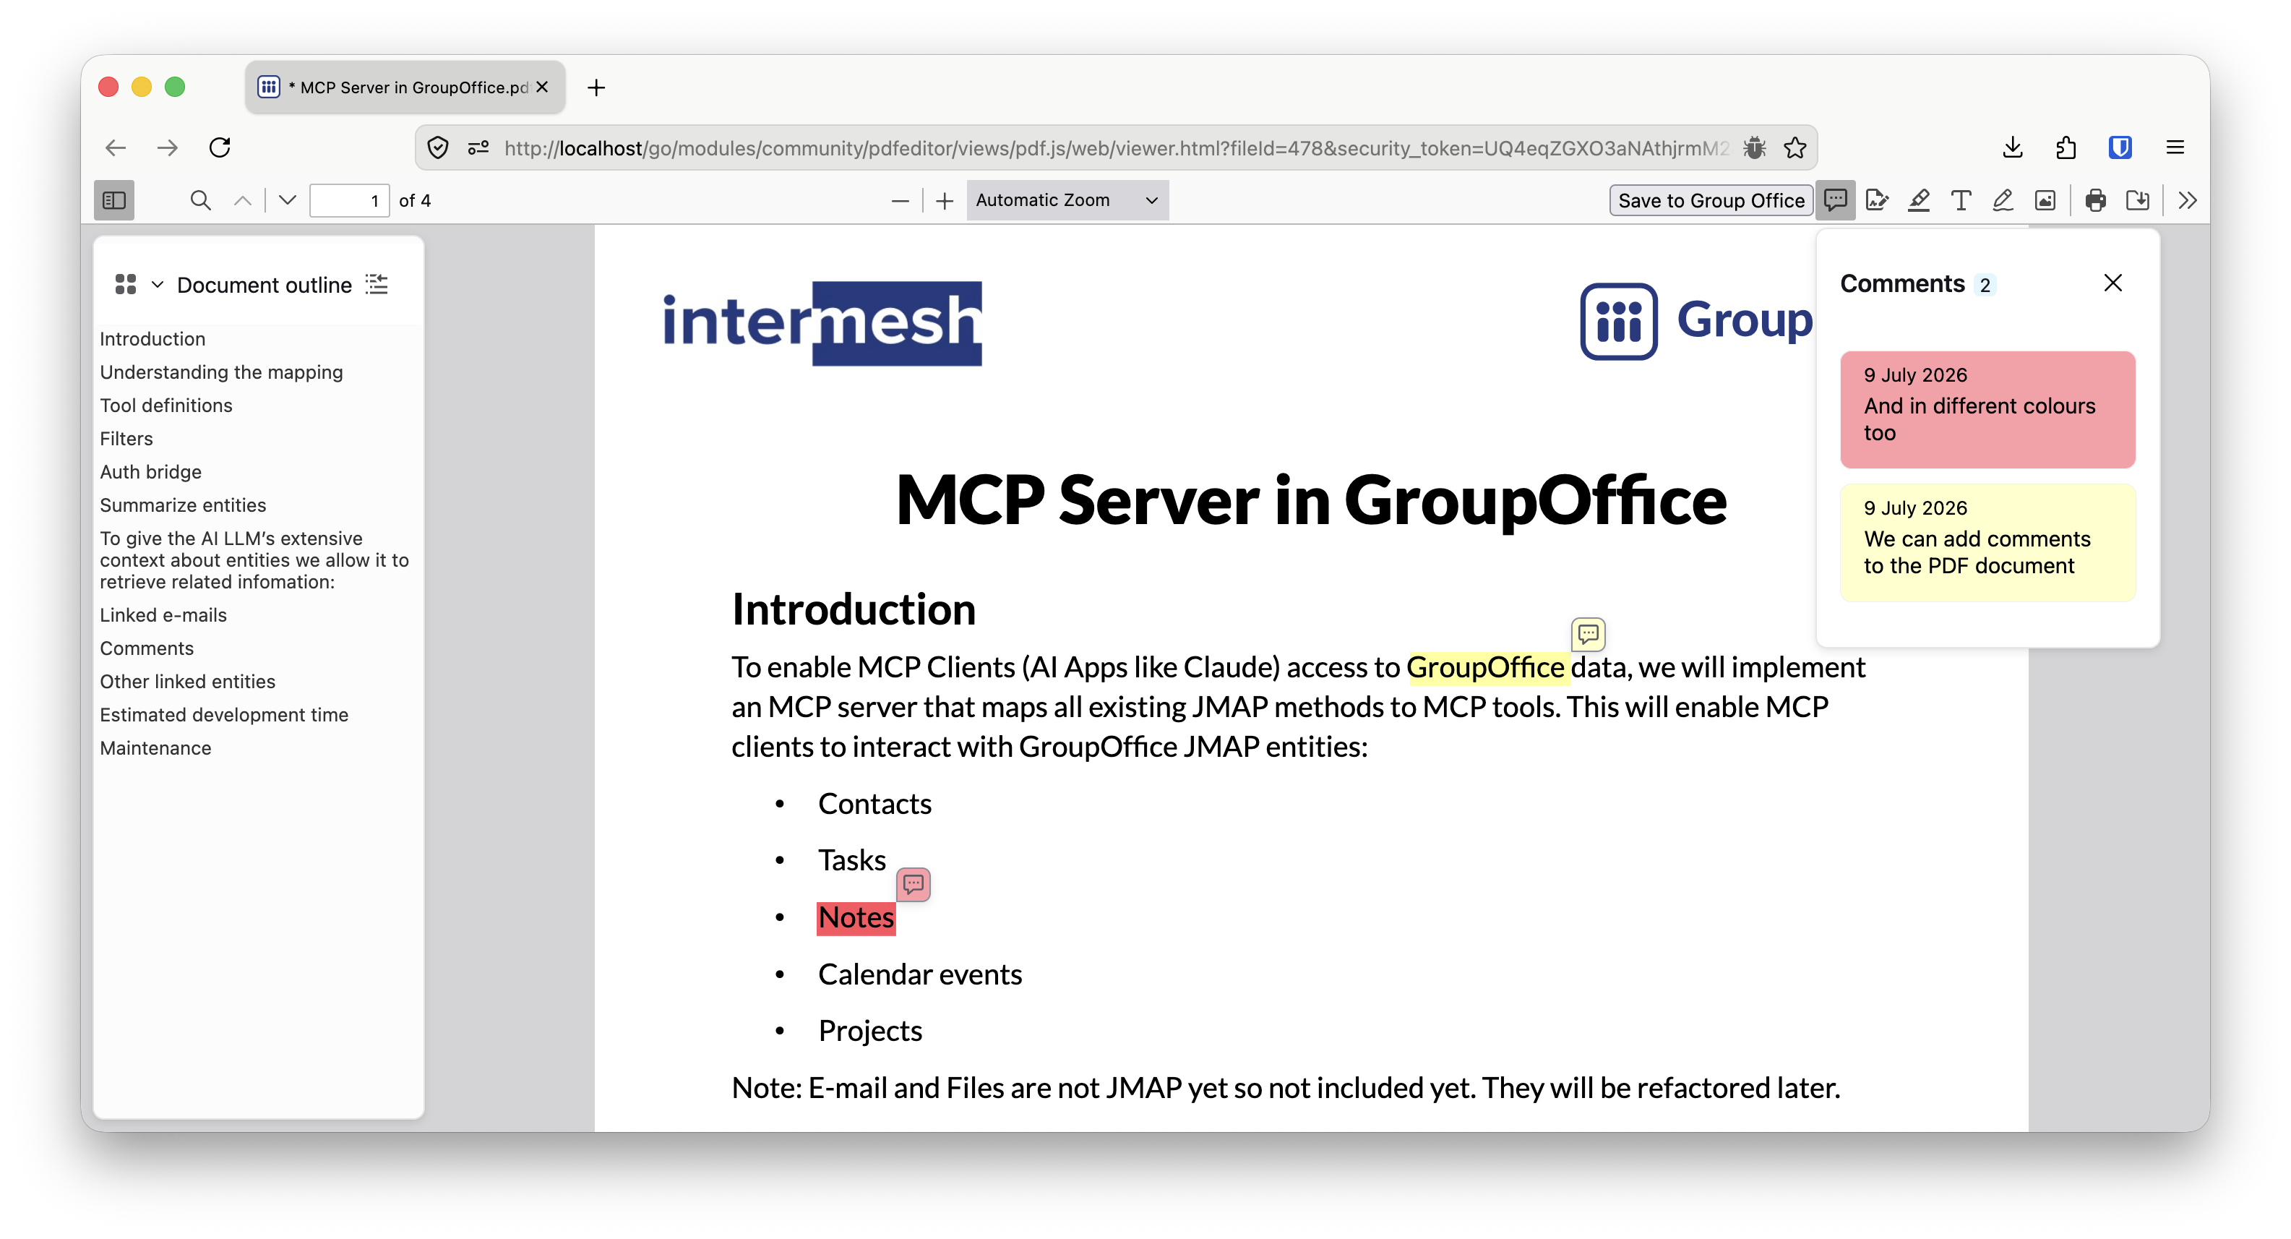
Task: Jump to Understanding the mapping outline item
Action: click(220, 372)
